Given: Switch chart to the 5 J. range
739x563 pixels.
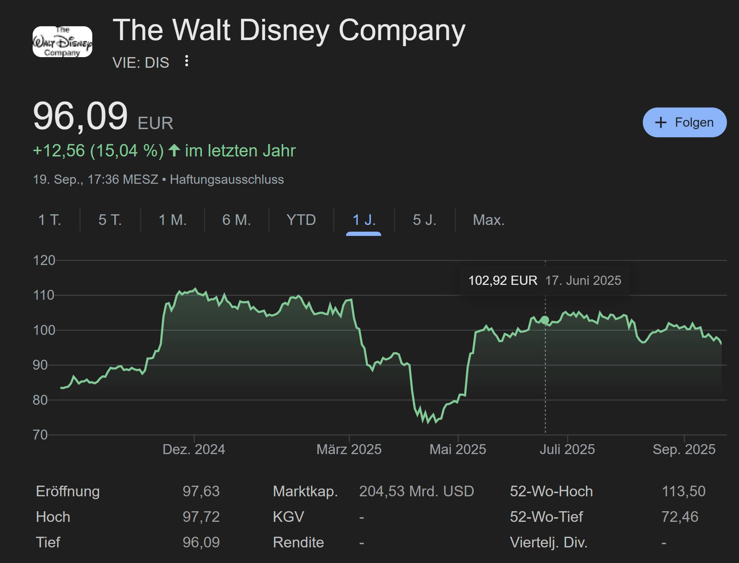Looking at the screenshot, I should pos(425,220).
